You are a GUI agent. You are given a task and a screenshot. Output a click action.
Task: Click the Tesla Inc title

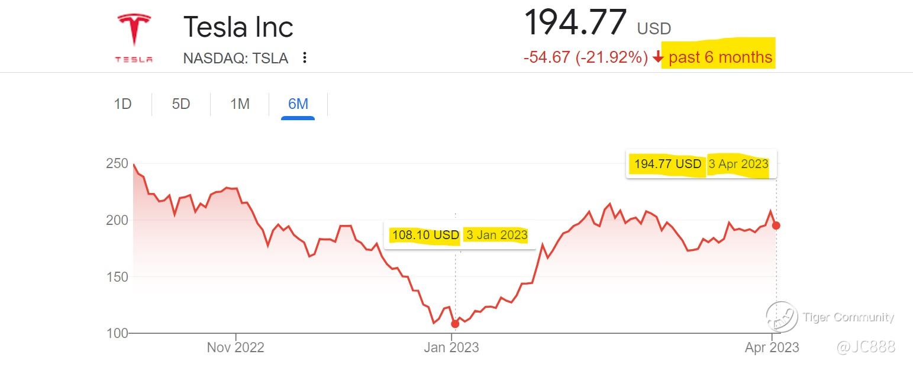click(238, 27)
